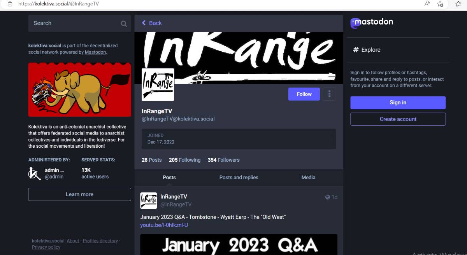Image resolution: width=467 pixels, height=255 pixels.
Task: Open the youtu.be video link
Action: 164,225
